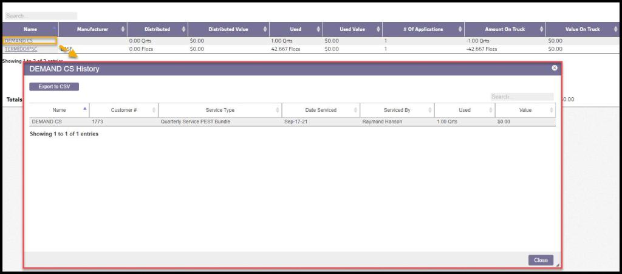The height and width of the screenshot is (274, 622).
Task: Sort history by Serviced By column header
Action: [x=397, y=110]
